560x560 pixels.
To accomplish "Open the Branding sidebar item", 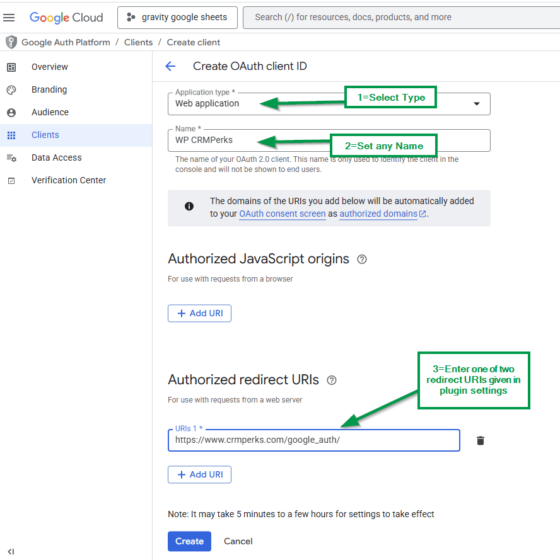I will [76, 89].
